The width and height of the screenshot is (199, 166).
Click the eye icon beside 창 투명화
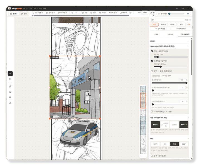[x=159, y=14]
